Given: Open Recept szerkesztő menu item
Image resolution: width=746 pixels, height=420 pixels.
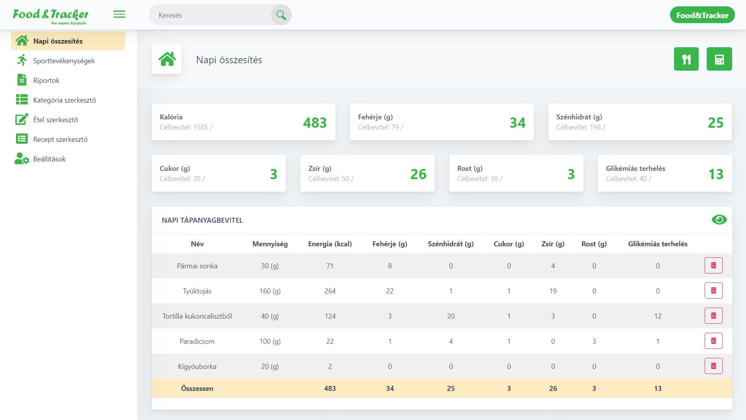Looking at the screenshot, I should click(x=68, y=139).
